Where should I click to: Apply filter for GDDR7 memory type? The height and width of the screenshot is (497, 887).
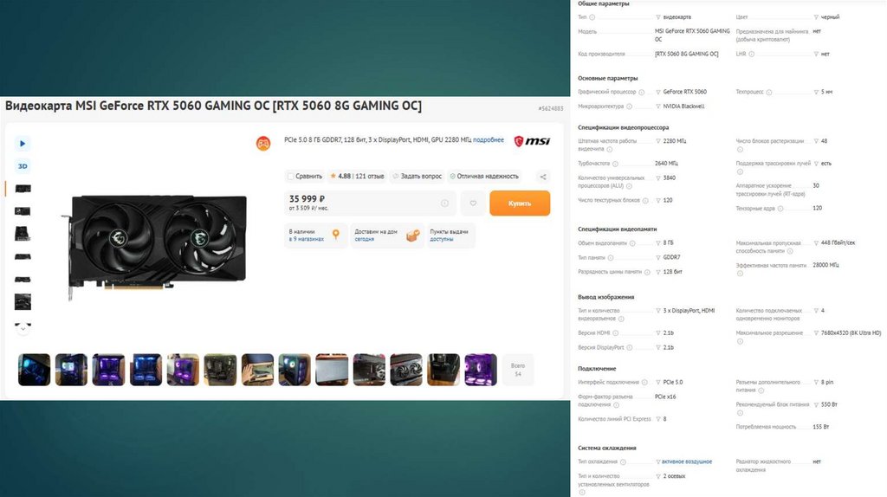(658, 258)
